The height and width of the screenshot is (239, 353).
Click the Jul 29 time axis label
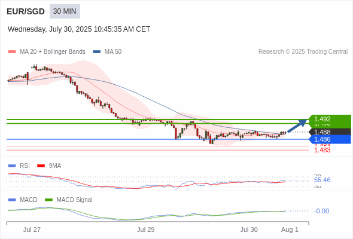[146, 229]
